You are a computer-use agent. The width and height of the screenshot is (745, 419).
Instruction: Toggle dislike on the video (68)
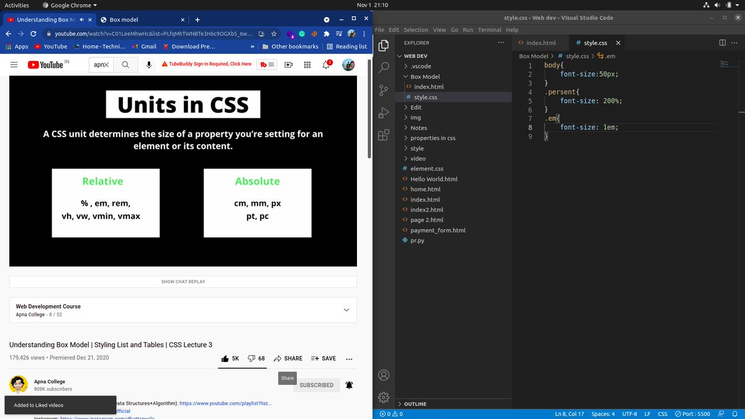[x=256, y=359]
